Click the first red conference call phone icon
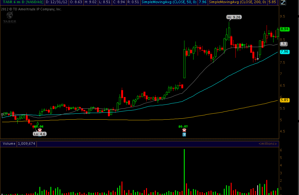The height and width of the screenshot is (195, 299). (x=40, y=130)
